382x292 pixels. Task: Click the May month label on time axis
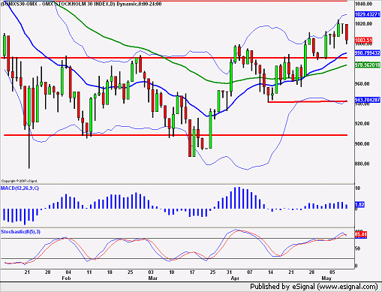(326, 278)
